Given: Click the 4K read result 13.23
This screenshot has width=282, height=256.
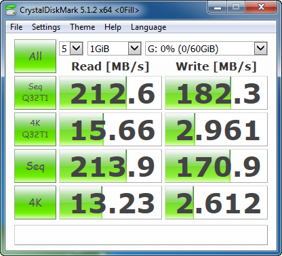Looking at the screenshot, I should pos(110,202).
